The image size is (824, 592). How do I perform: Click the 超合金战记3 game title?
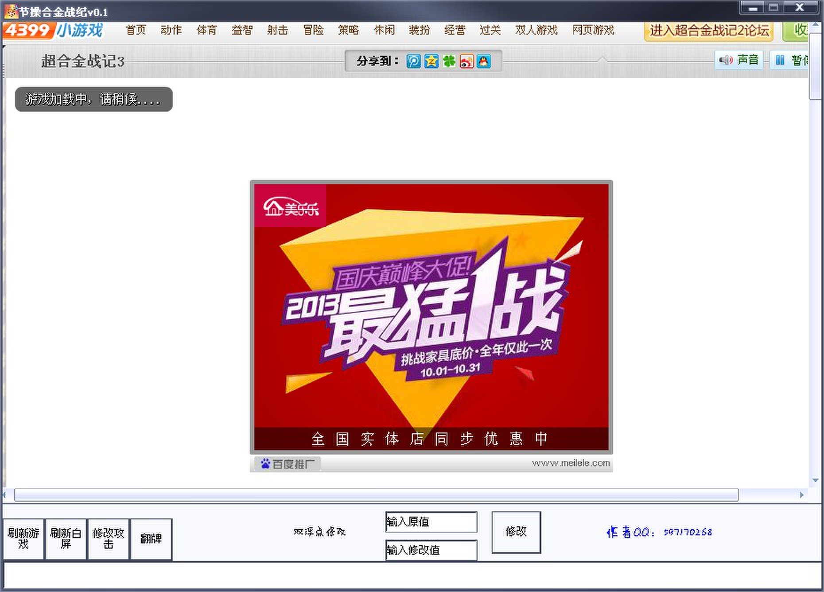83,61
